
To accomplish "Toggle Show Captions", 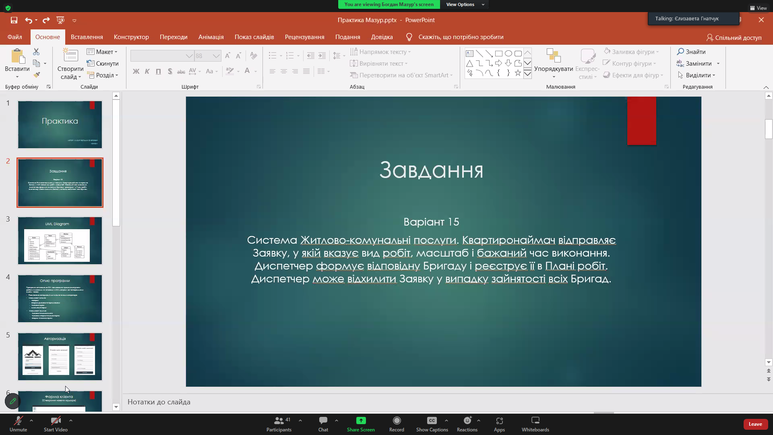I will [x=432, y=424].
